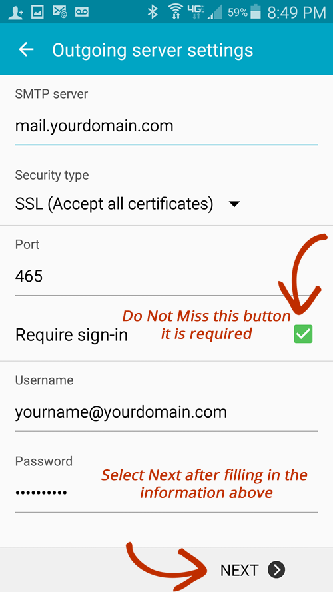Click the SMTP server field
Viewport: 333px width, 592px height.
(x=166, y=127)
